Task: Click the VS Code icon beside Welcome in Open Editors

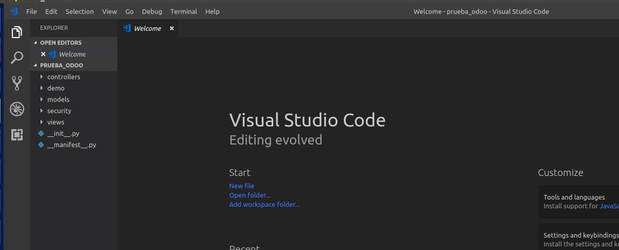Action: click(x=52, y=54)
